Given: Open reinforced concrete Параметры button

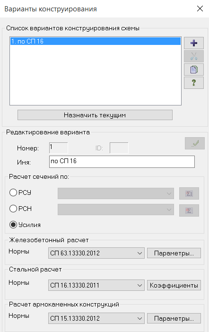Looking at the screenshot, I should [x=174, y=253].
